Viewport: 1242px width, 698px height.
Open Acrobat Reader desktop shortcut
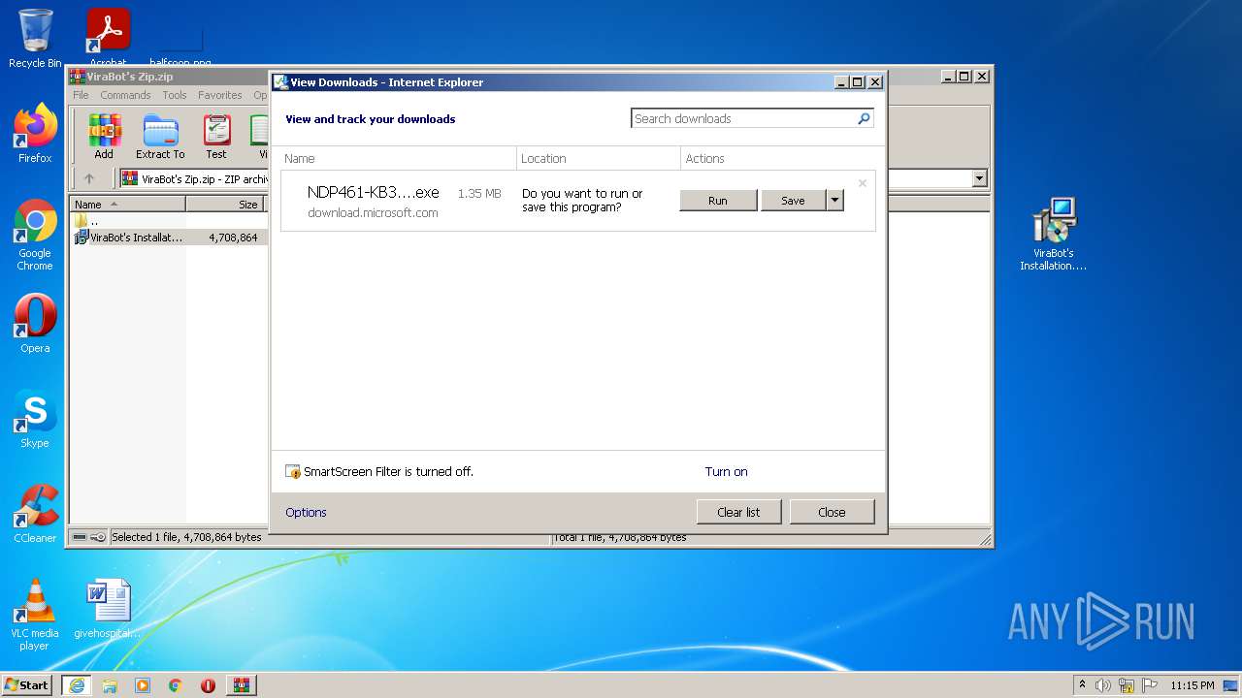coord(109,37)
